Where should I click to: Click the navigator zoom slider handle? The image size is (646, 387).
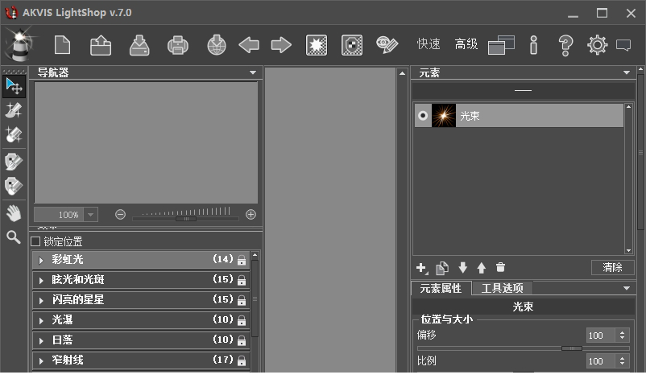(x=186, y=219)
